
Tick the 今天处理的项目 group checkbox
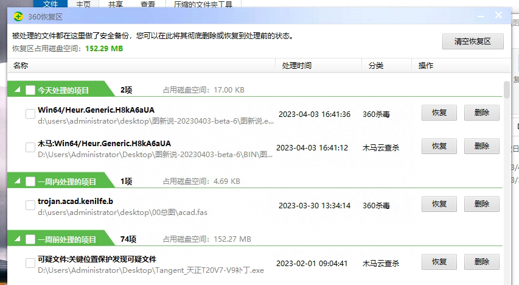tap(30, 90)
